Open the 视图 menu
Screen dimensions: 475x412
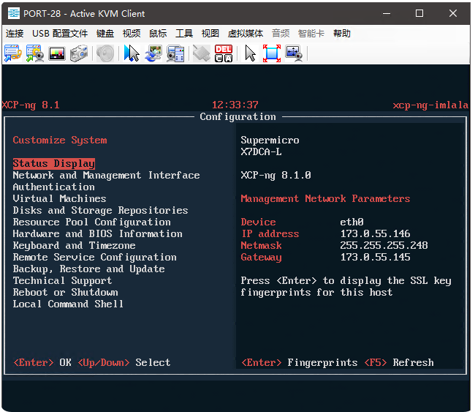(x=210, y=34)
